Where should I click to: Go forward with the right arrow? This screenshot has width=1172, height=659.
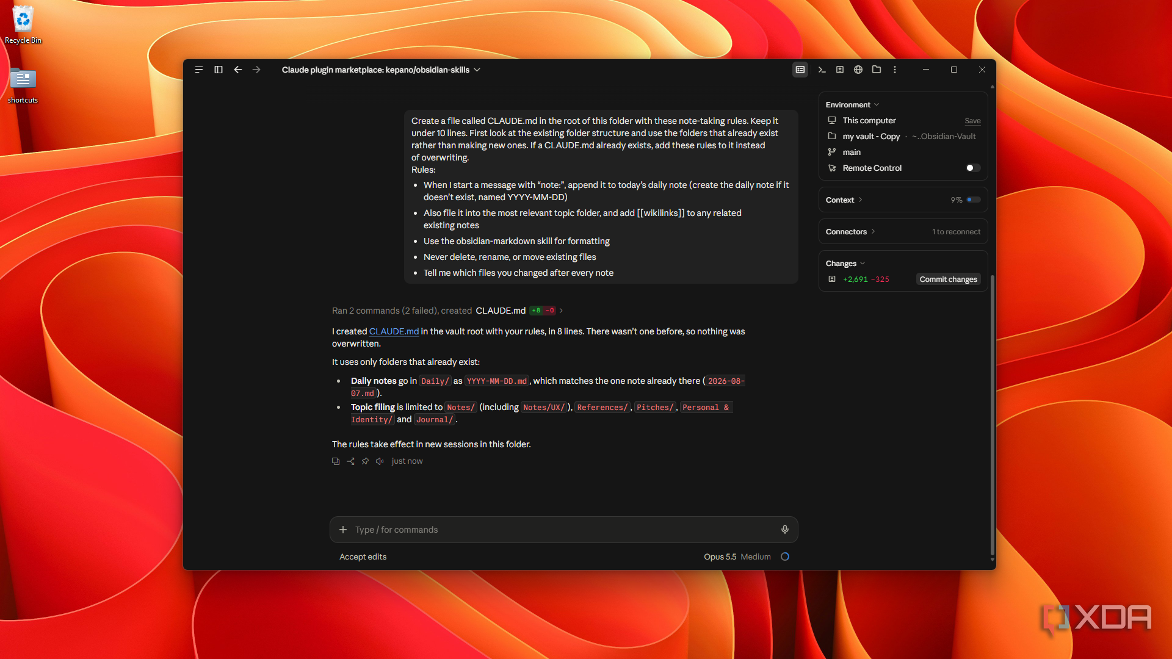point(256,70)
